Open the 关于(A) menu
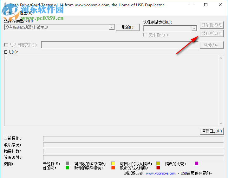Screen dimensions: 228x178 point(9,13)
